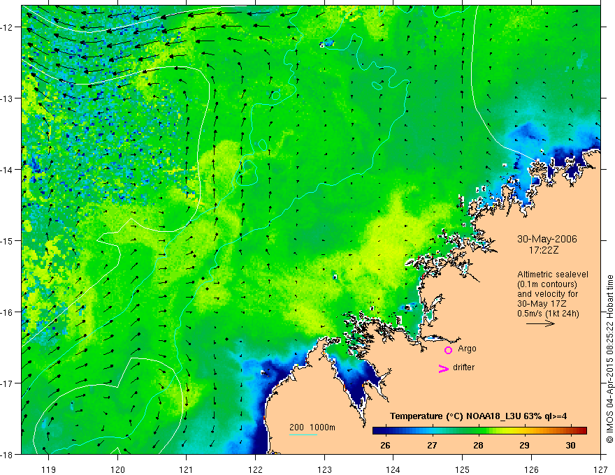Click the magenta Argo circle symbol

point(448,350)
